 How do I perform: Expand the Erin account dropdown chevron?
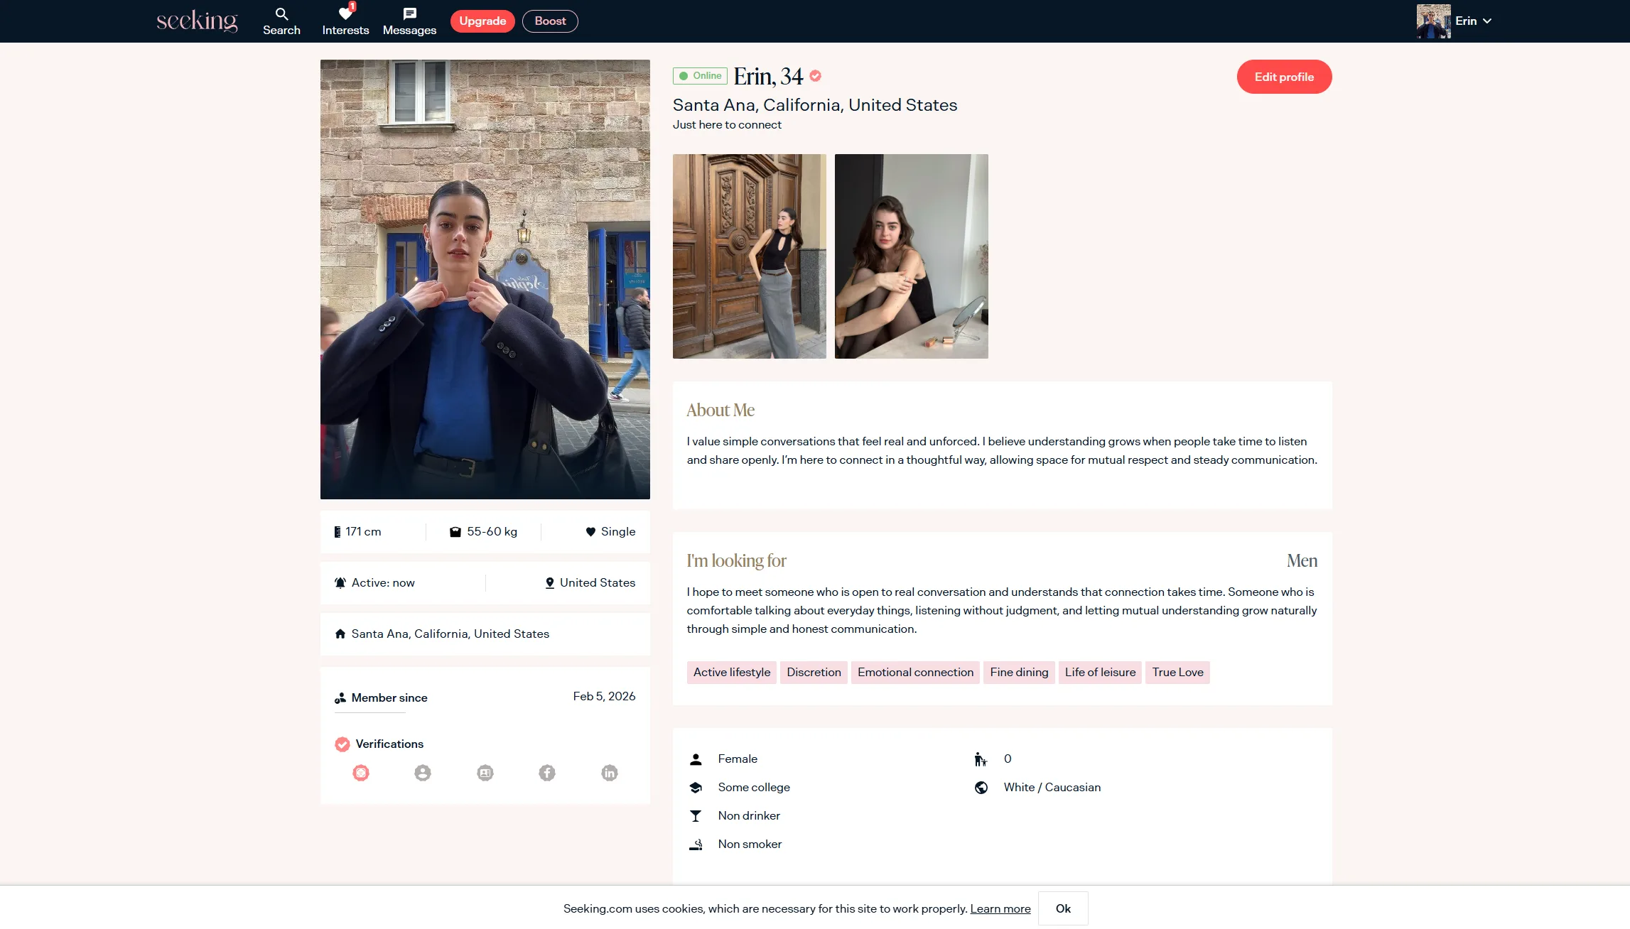[x=1487, y=21]
